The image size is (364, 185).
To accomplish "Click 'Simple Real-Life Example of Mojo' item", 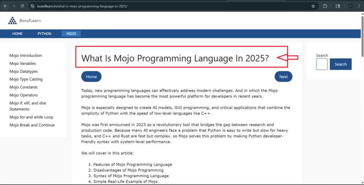I will point(125,181).
